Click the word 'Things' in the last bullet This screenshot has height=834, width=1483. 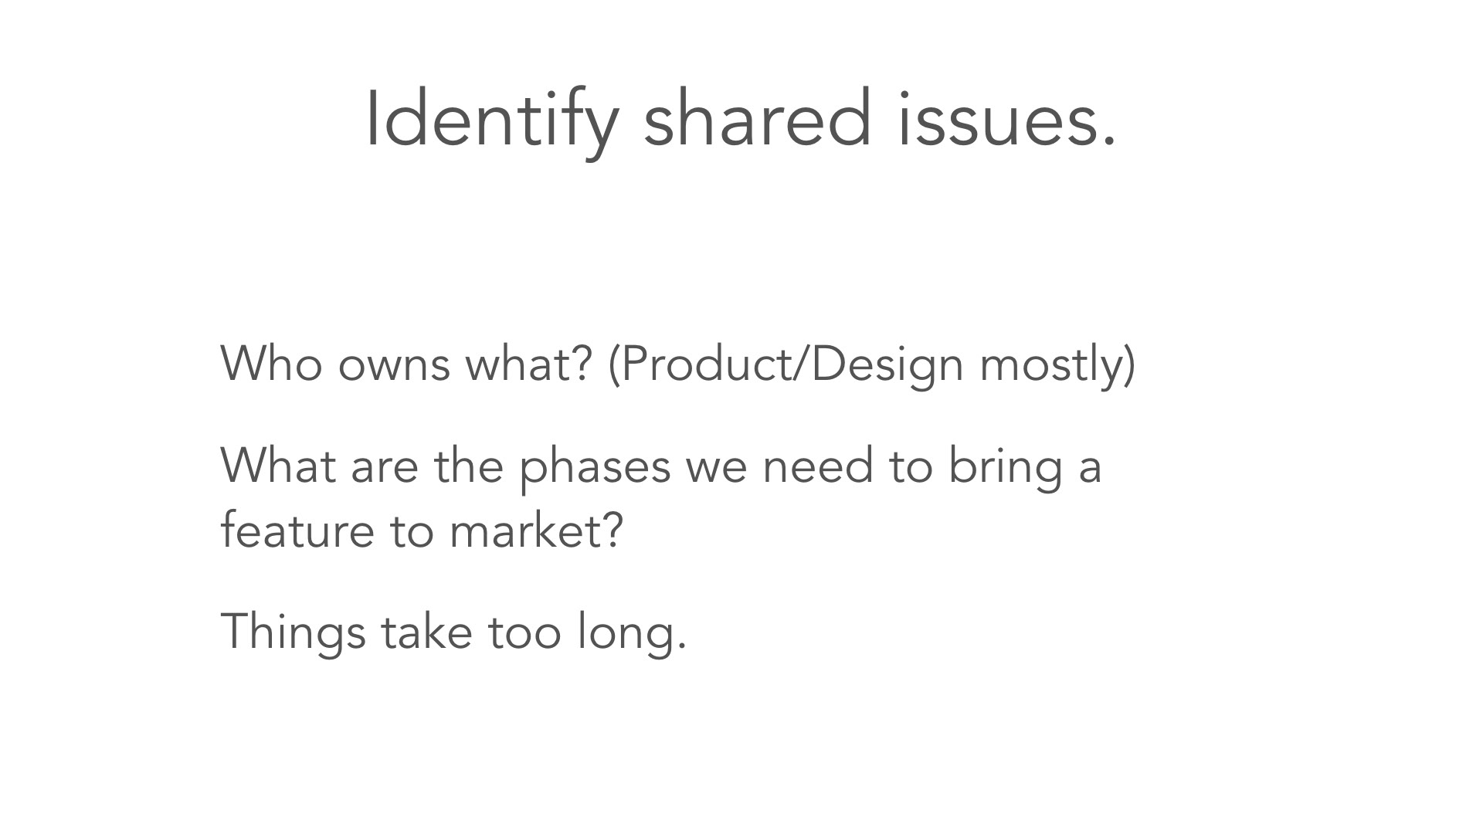tap(293, 632)
